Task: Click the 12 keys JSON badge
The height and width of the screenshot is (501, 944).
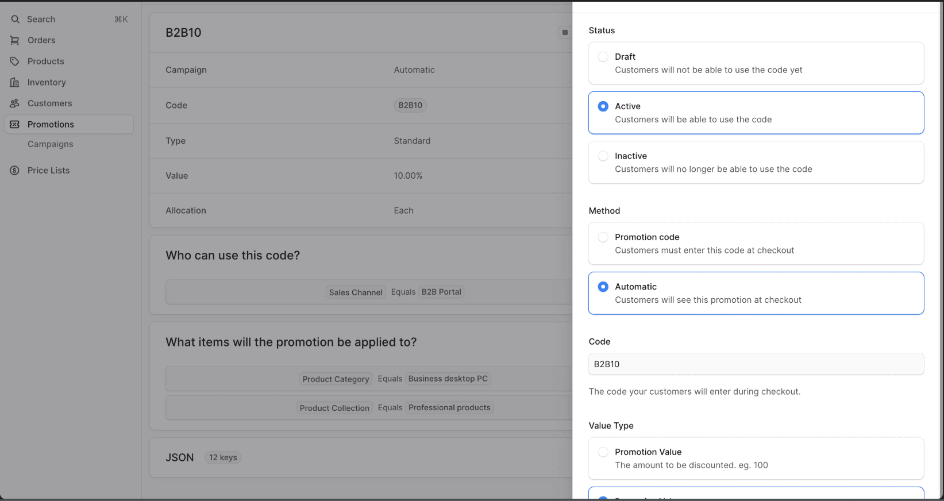Action: 223,458
